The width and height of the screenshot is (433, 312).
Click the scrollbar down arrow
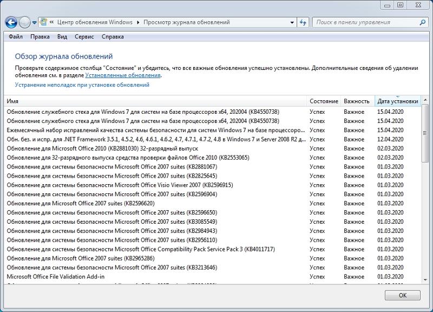425,280
